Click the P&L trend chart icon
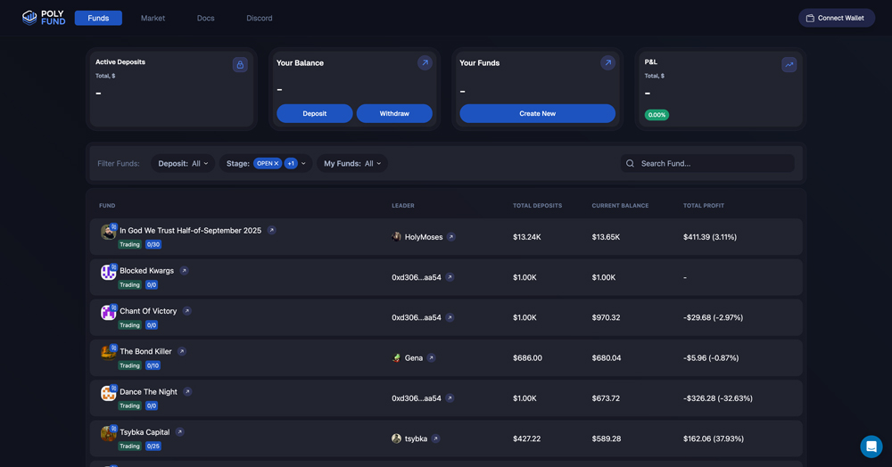892x467 pixels. click(x=789, y=65)
